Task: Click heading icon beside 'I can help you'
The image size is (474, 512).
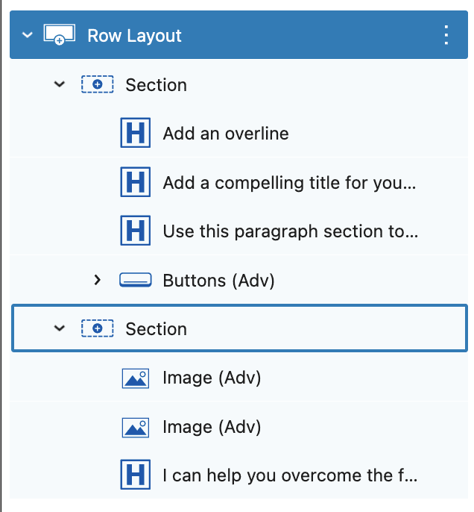Action: click(136, 475)
